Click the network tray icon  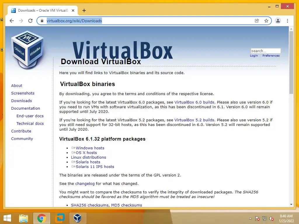tap(265, 218)
